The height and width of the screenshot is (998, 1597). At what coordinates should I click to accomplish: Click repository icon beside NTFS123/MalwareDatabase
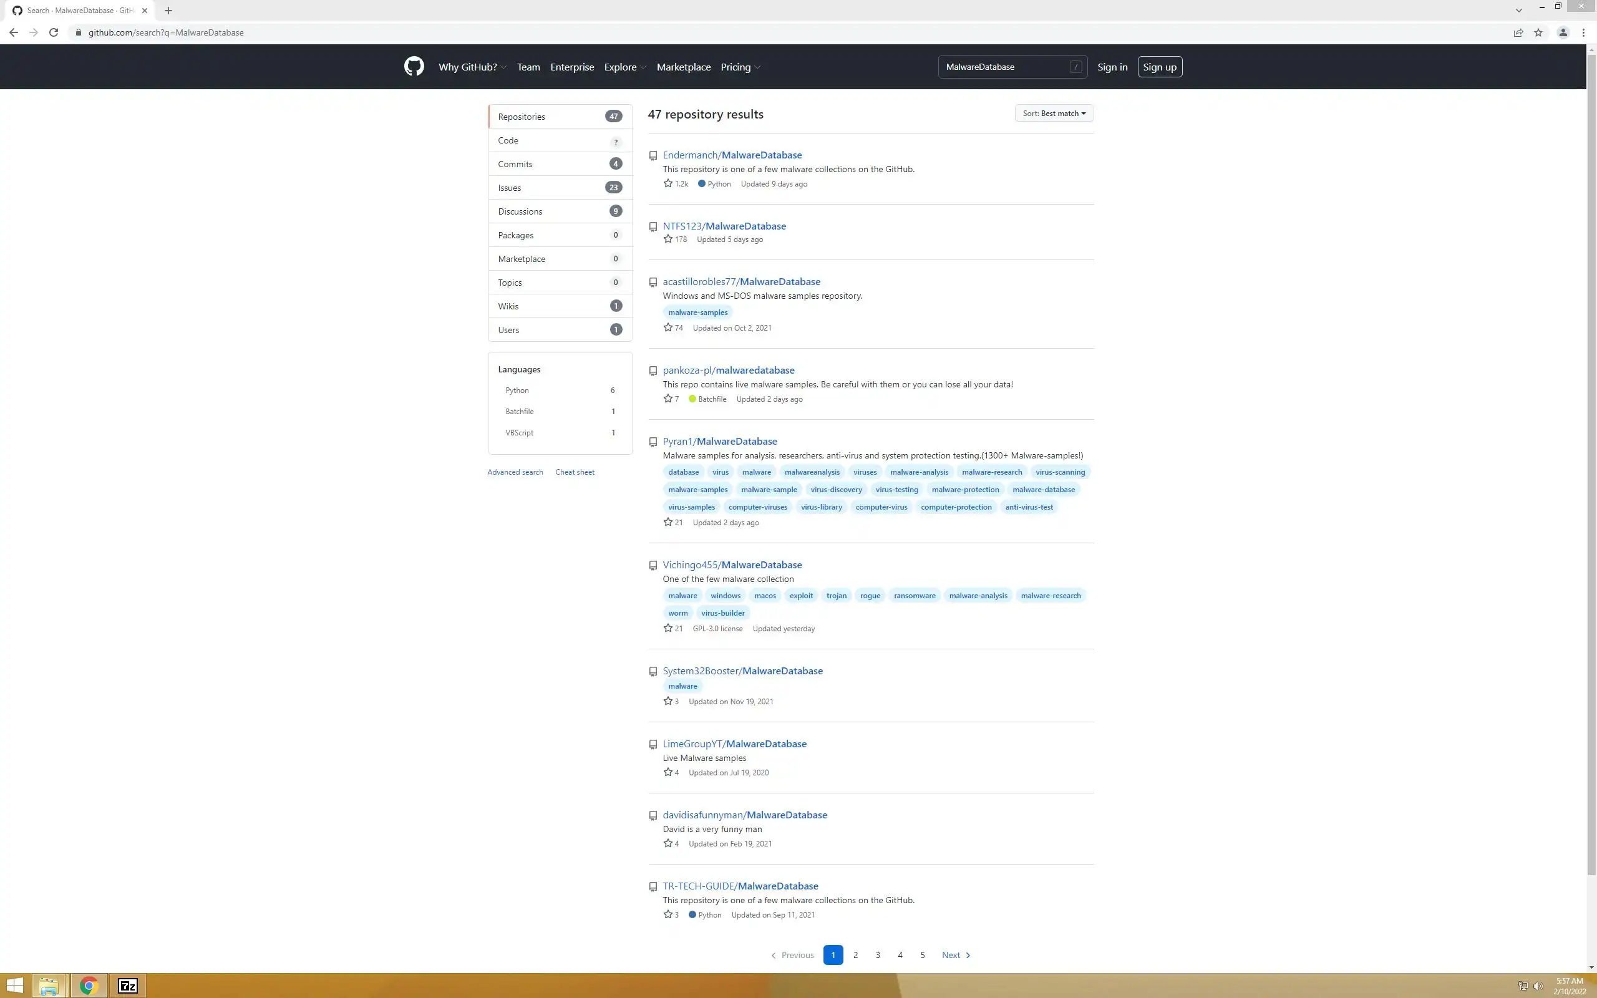(x=653, y=226)
